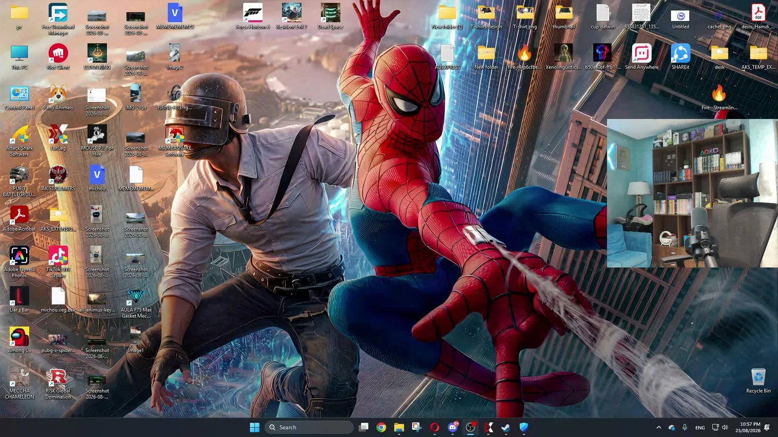This screenshot has height=437, width=778.
Task: Select the 'pc' folder on desktop
Action: (19, 17)
